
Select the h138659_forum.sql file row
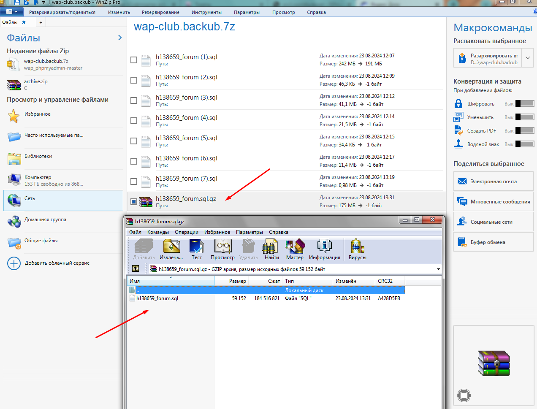157,298
